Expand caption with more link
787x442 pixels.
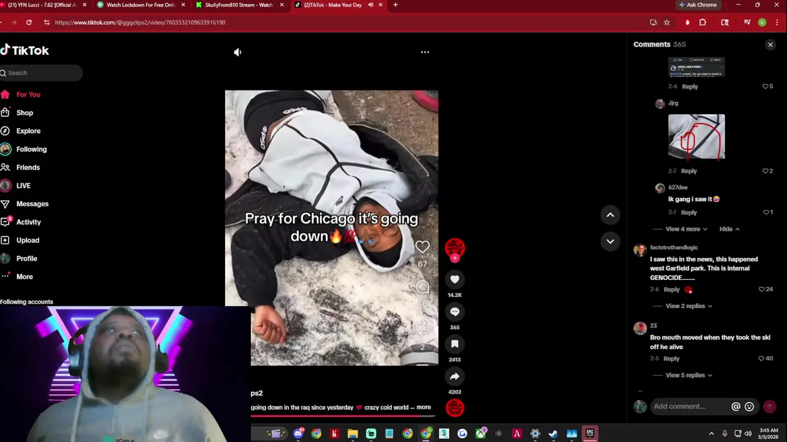click(x=424, y=407)
